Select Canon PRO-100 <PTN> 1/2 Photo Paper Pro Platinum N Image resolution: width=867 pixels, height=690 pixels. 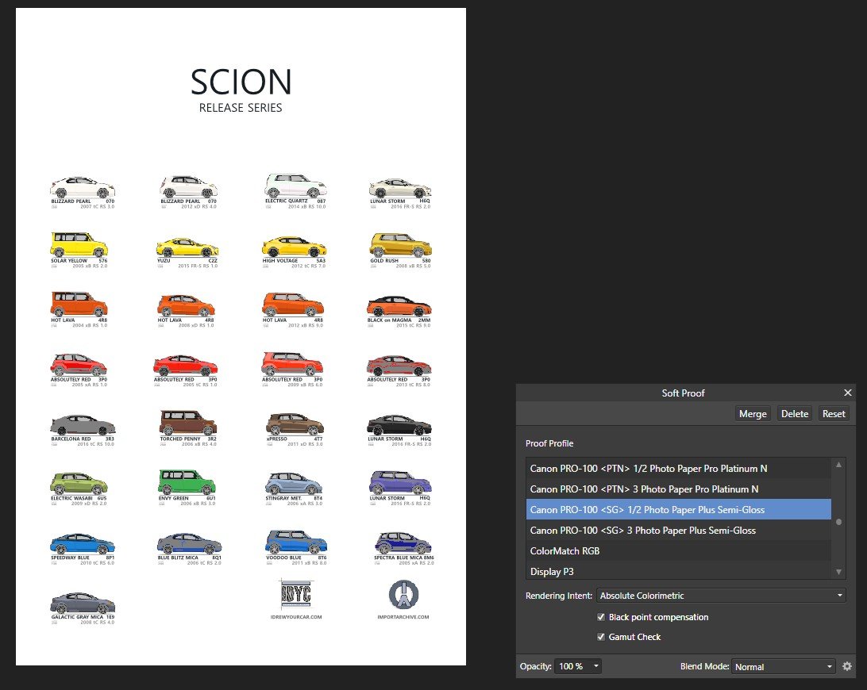(x=679, y=469)
